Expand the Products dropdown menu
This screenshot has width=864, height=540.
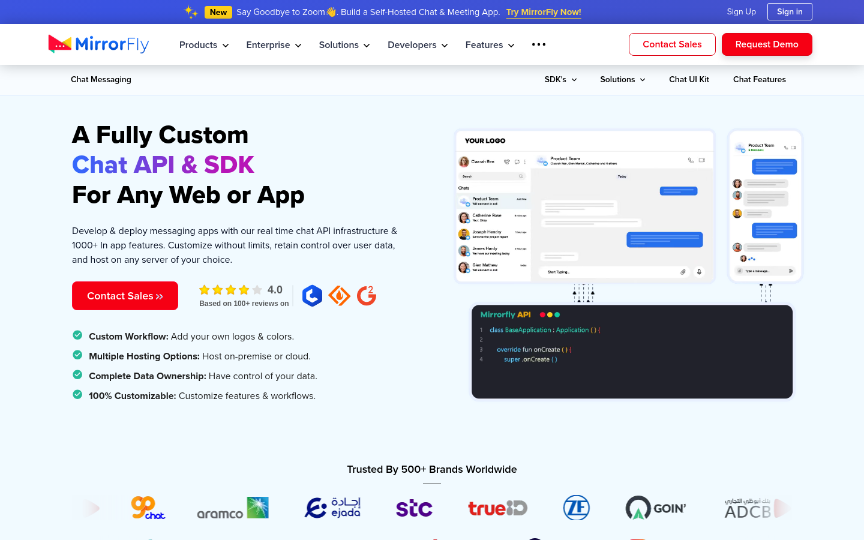click(204, 45)
